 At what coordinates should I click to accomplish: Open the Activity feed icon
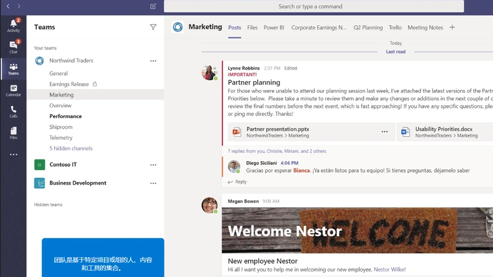pyautogui.click(x=13, y=25)
